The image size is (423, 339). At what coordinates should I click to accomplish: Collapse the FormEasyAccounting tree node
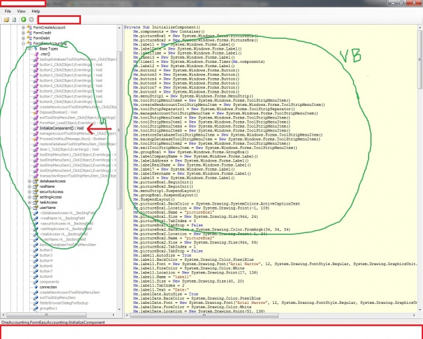coord(23,44)
